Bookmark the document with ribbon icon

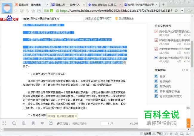(33, 123)
